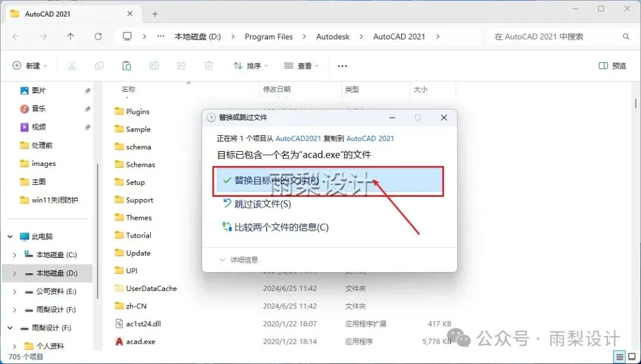Click the Cut scissors icon
Viewport: 641px width, 364px height.
[x=72, y=66]
